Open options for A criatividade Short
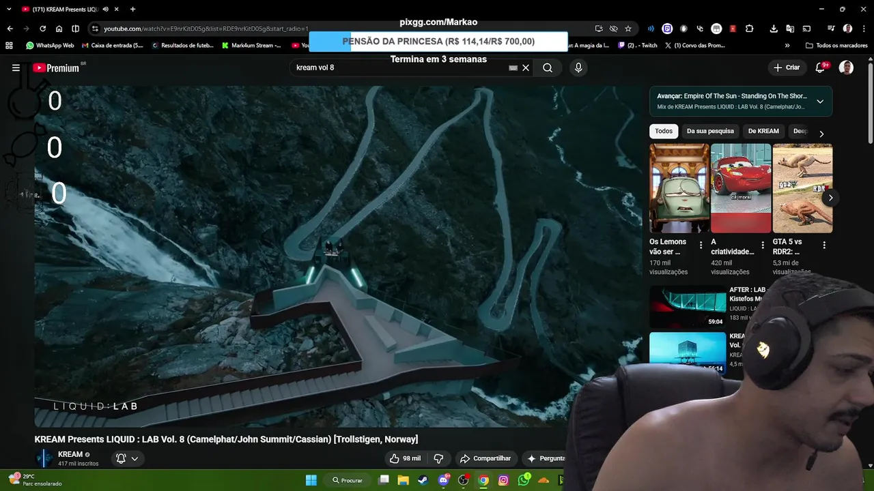The width and height of the screenshot is (874, 491). pos(763,245)
